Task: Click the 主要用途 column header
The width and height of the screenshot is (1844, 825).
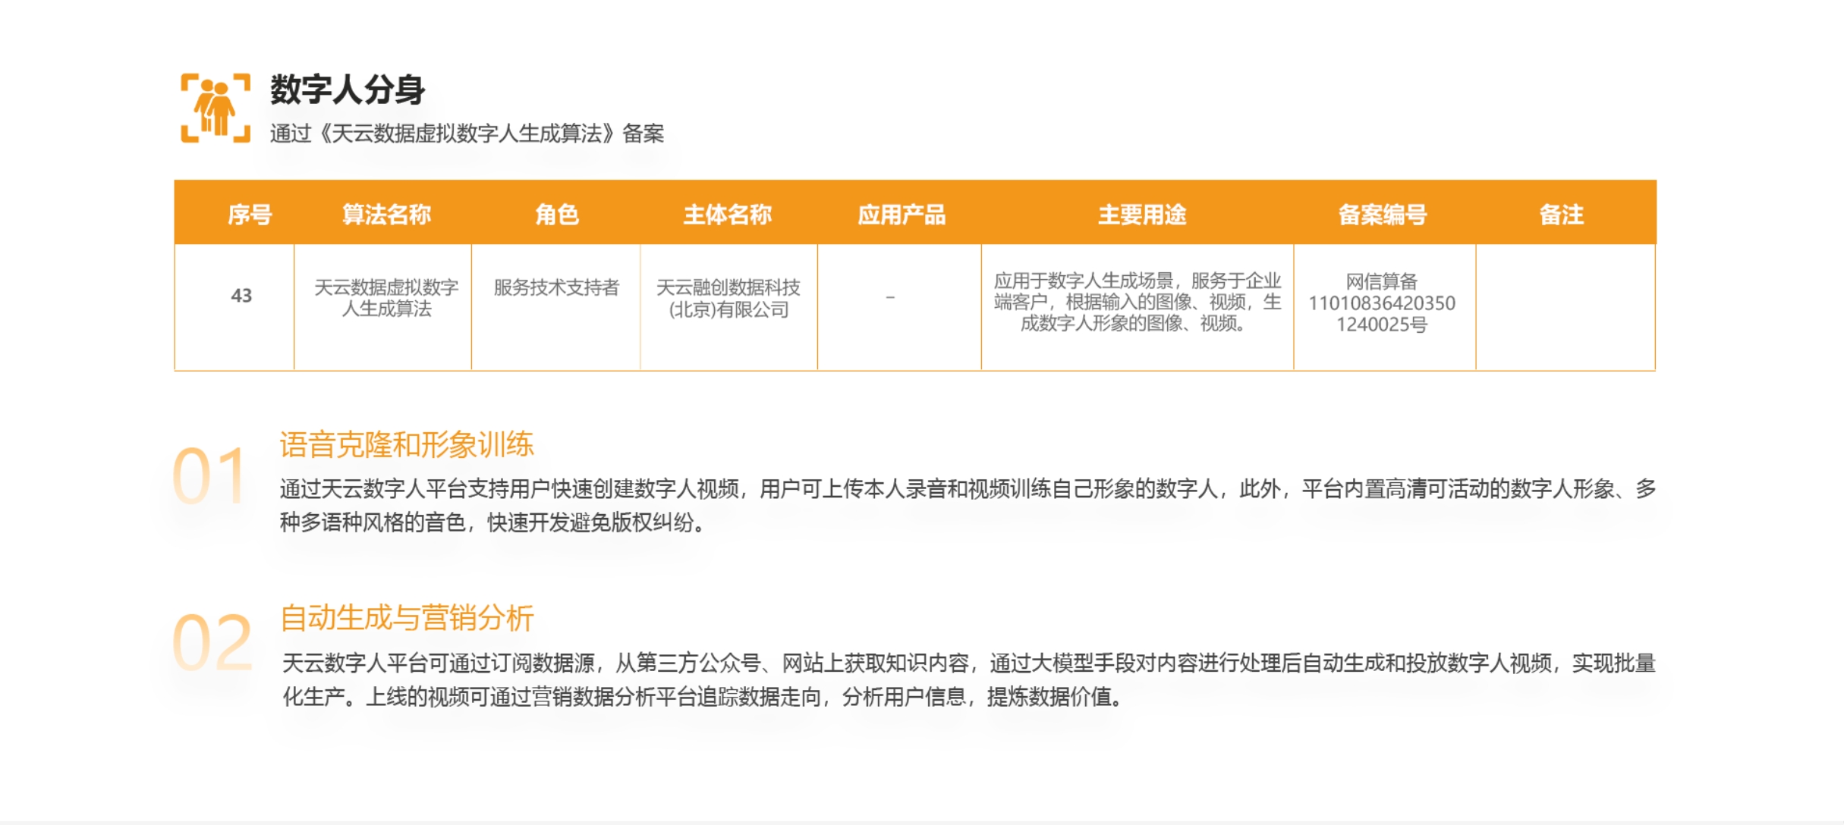Action: coord(1142,215)
